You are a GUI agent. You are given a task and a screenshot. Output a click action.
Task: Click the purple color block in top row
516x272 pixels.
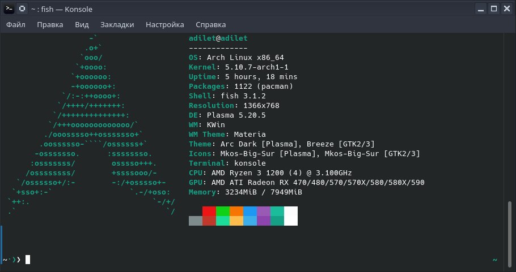(264, 211)
